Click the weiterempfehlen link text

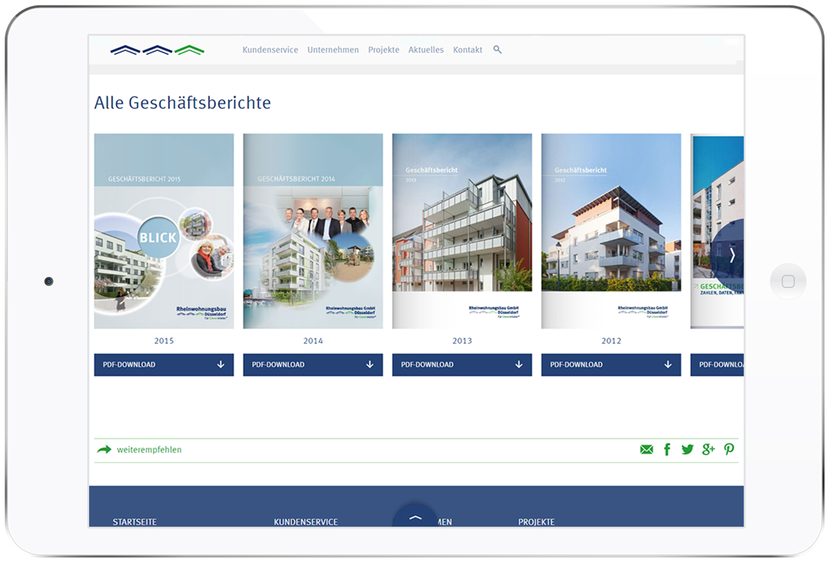149,450
